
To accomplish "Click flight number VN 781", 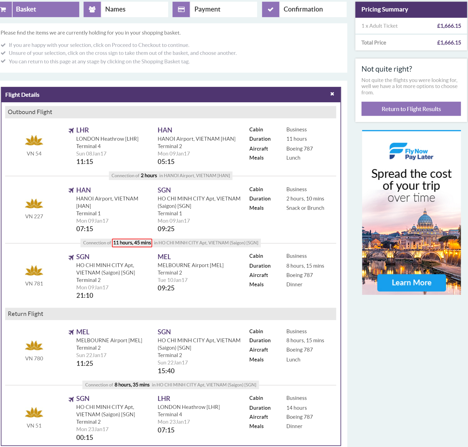I will coord(34,284).
